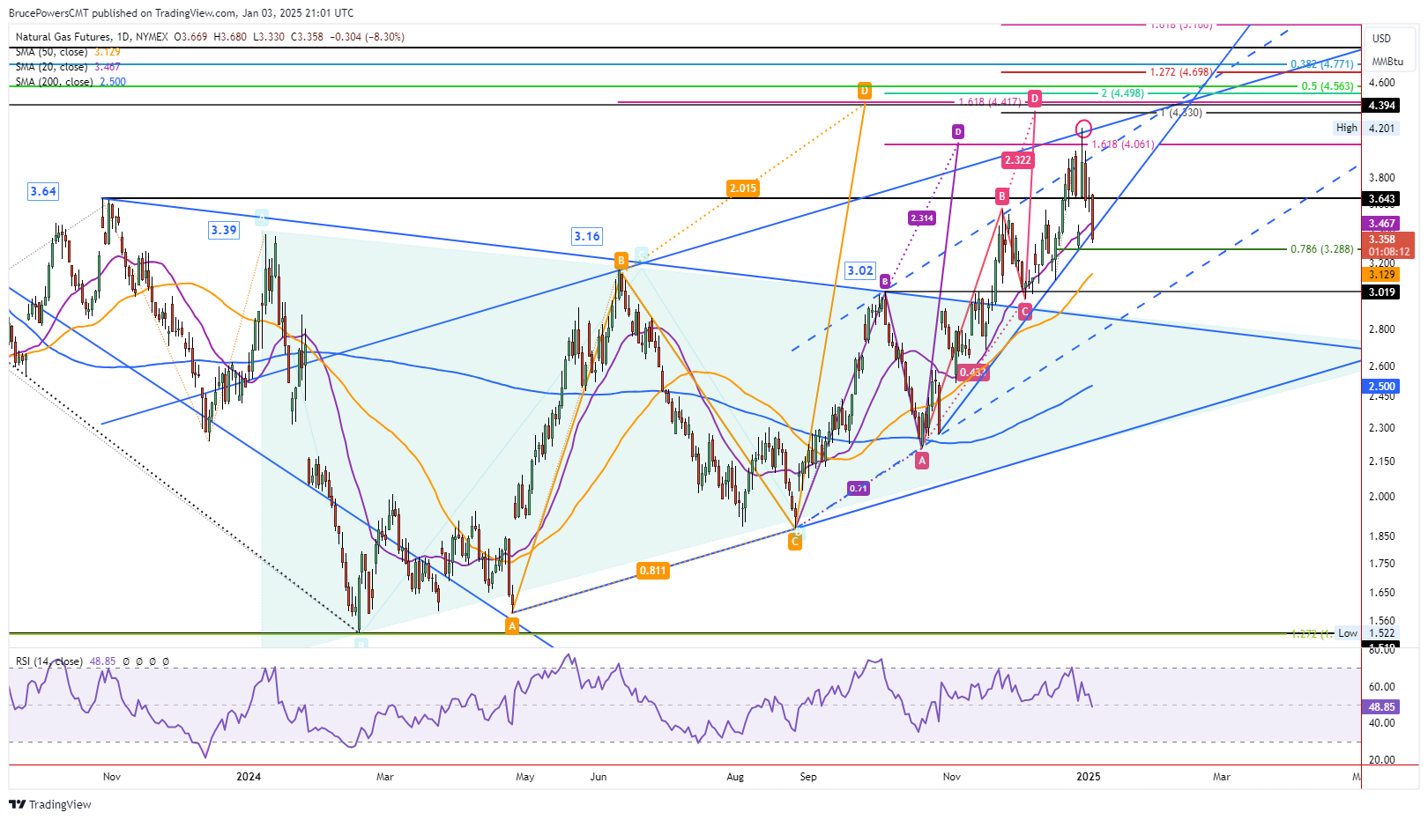
Task: Click the 0.382 (4.771) Fibonacci label
Action: 1321,64
